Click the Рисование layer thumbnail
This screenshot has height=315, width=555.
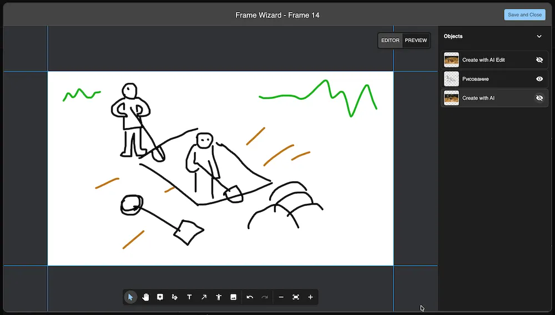pos(451,79)
